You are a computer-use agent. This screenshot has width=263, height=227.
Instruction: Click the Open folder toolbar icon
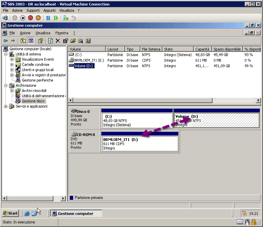[x=73, y=41]
